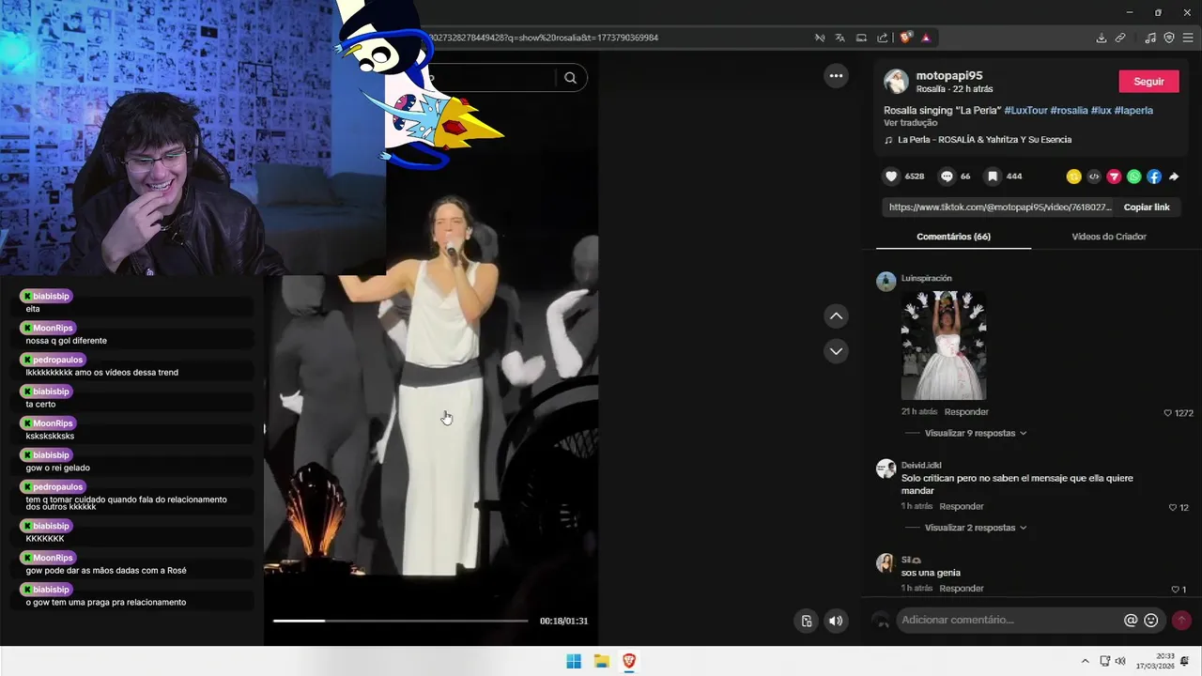This screenshot has width=1202, height=676.
Task: Open Brave browser taskbar icon
Action: pos(629,661)
